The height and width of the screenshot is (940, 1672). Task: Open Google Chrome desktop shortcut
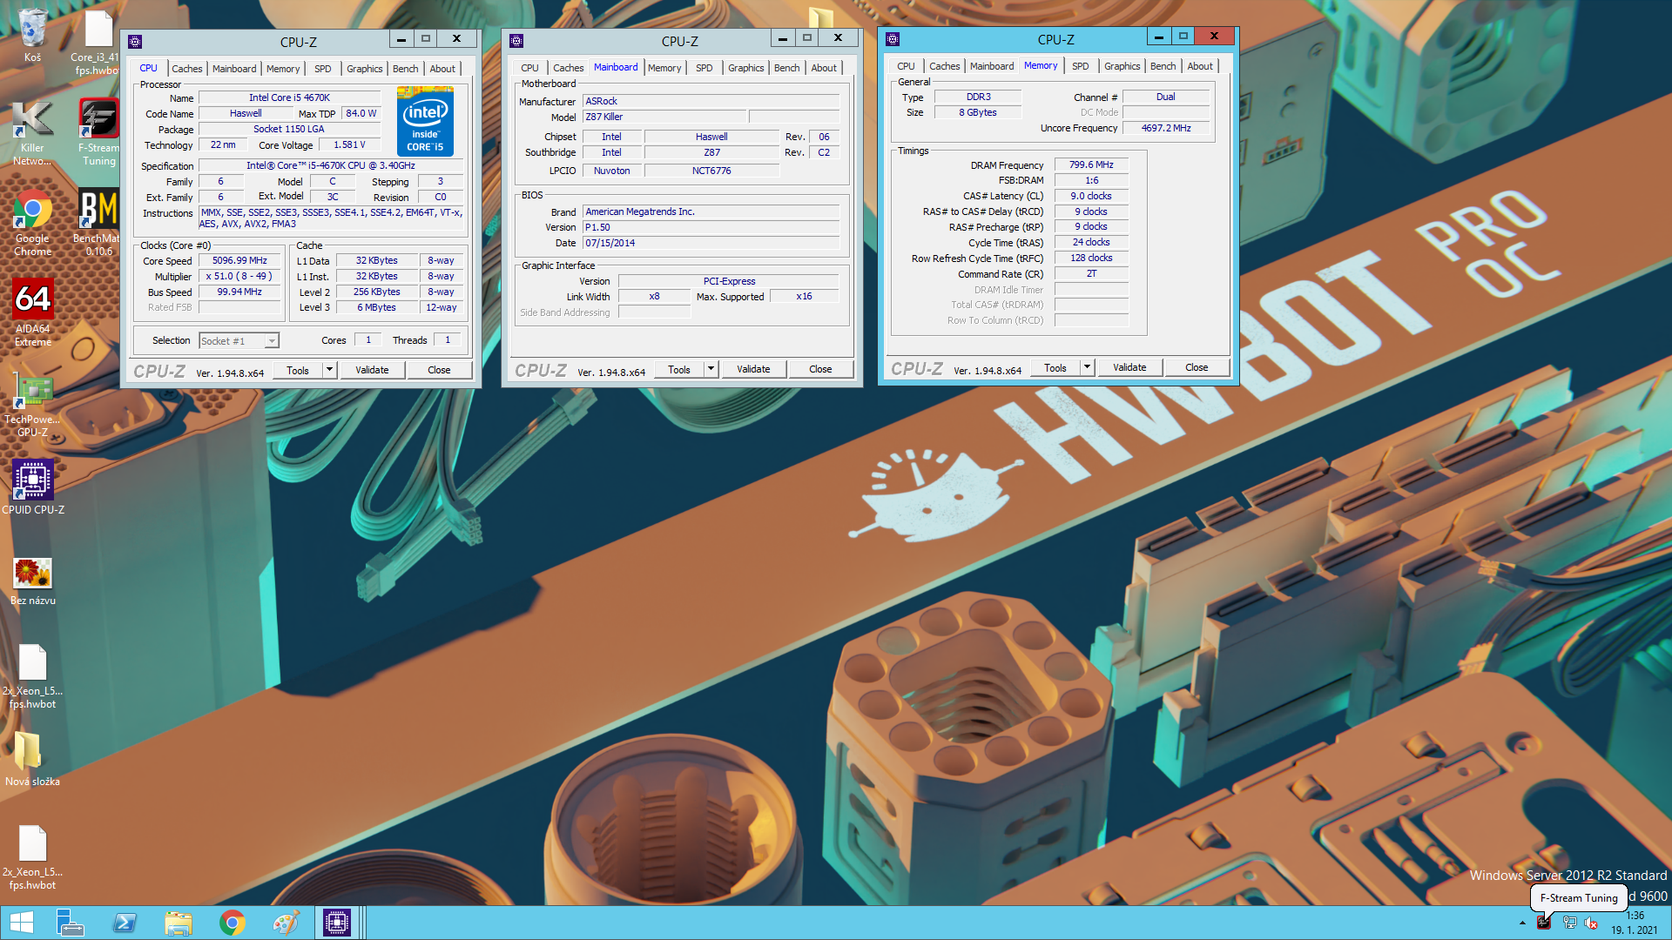(32, 223)
